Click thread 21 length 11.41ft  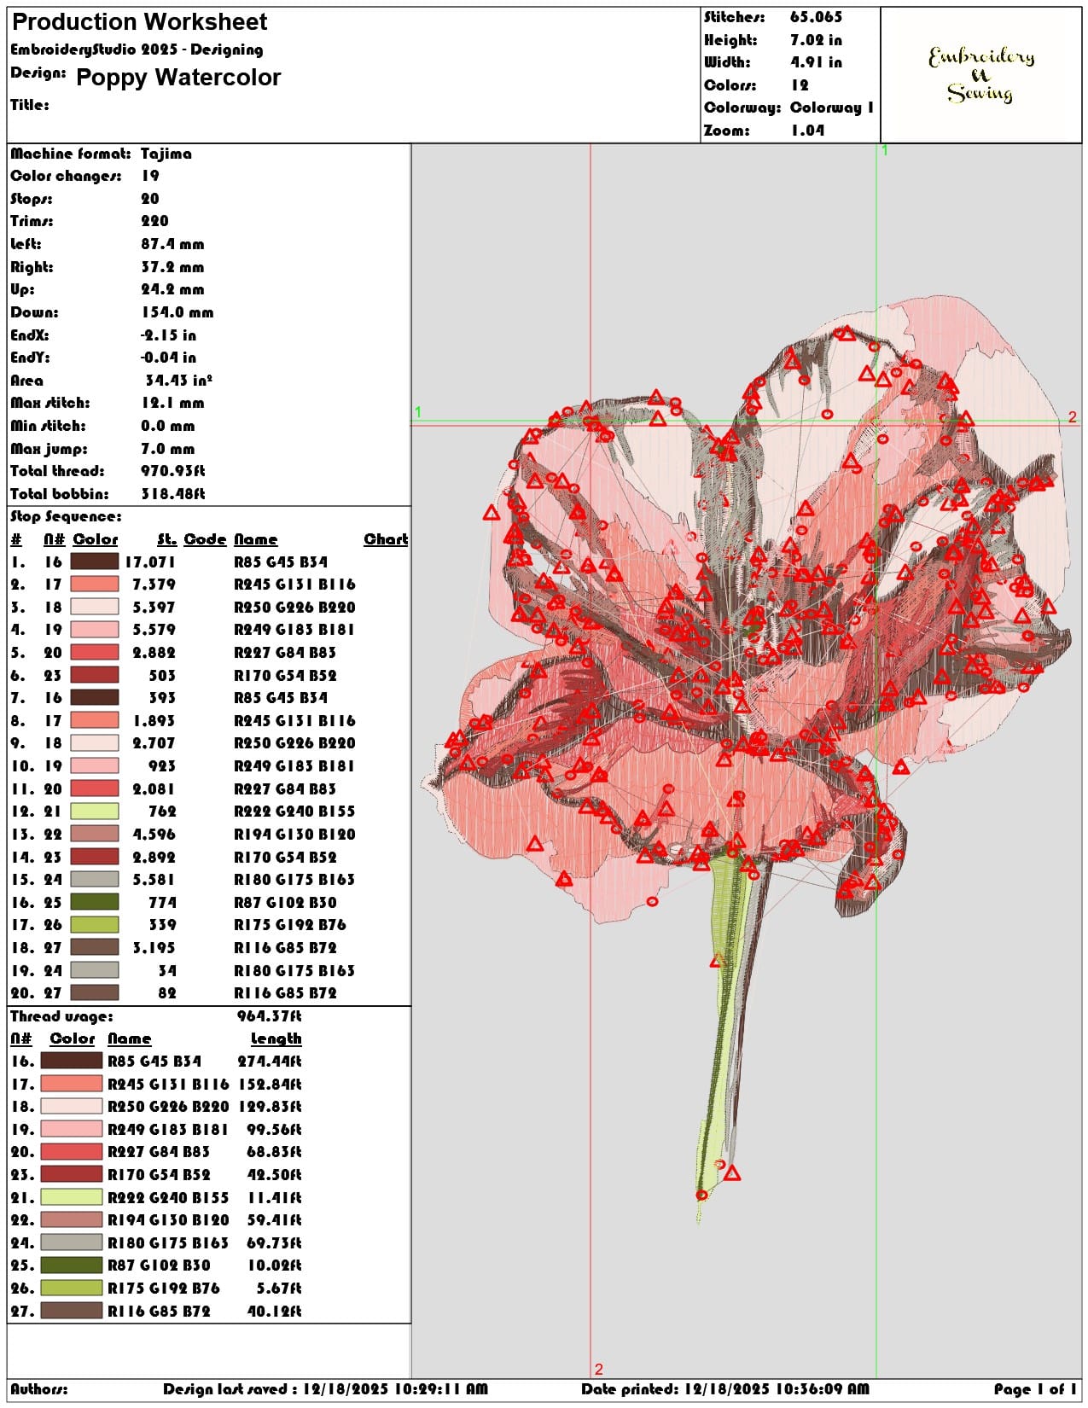click(x=274, y=1198)
